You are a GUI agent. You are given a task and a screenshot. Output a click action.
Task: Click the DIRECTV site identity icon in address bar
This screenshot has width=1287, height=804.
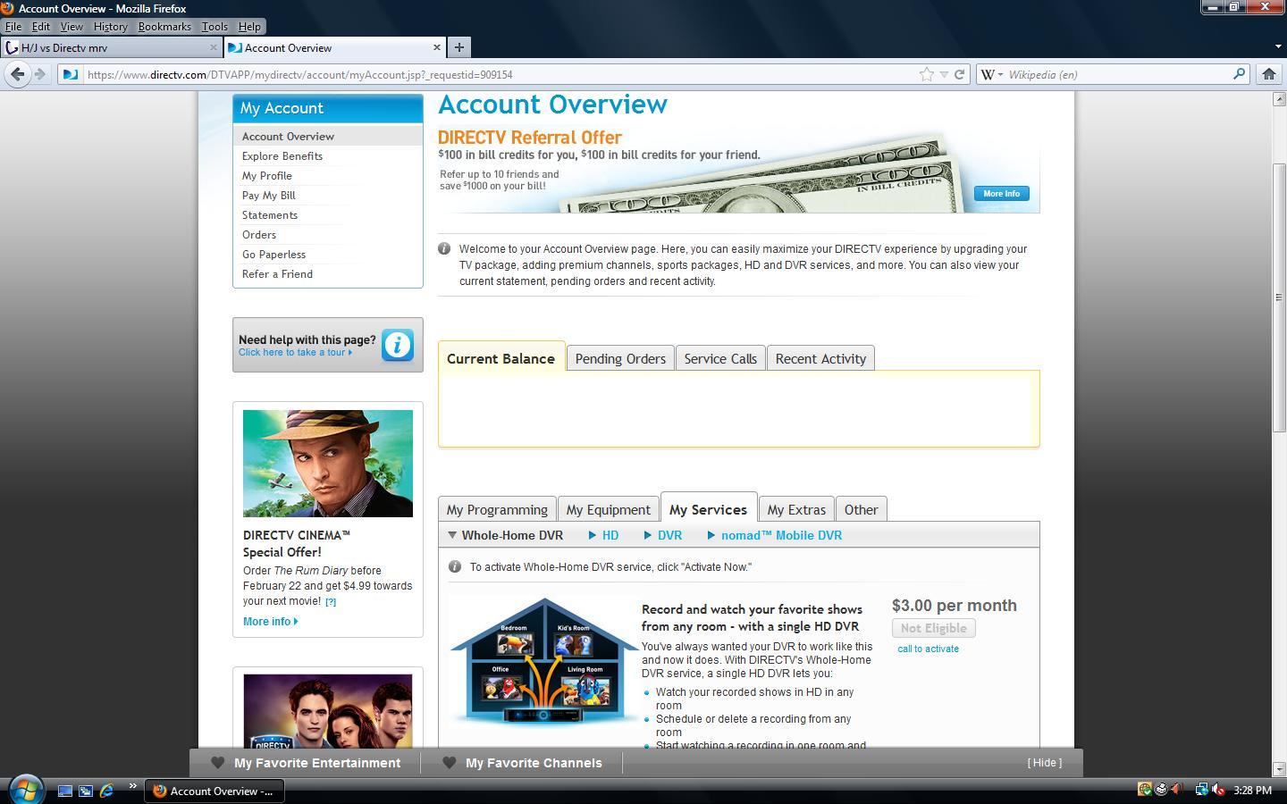[70, 74]
